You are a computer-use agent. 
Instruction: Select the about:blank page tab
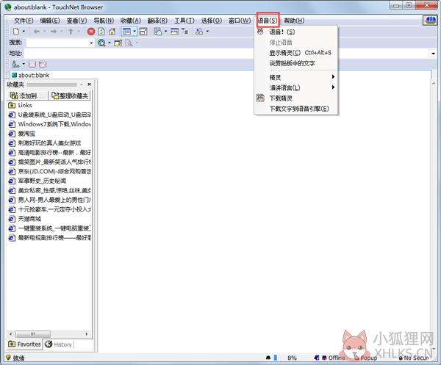click(x=31, y=76)
